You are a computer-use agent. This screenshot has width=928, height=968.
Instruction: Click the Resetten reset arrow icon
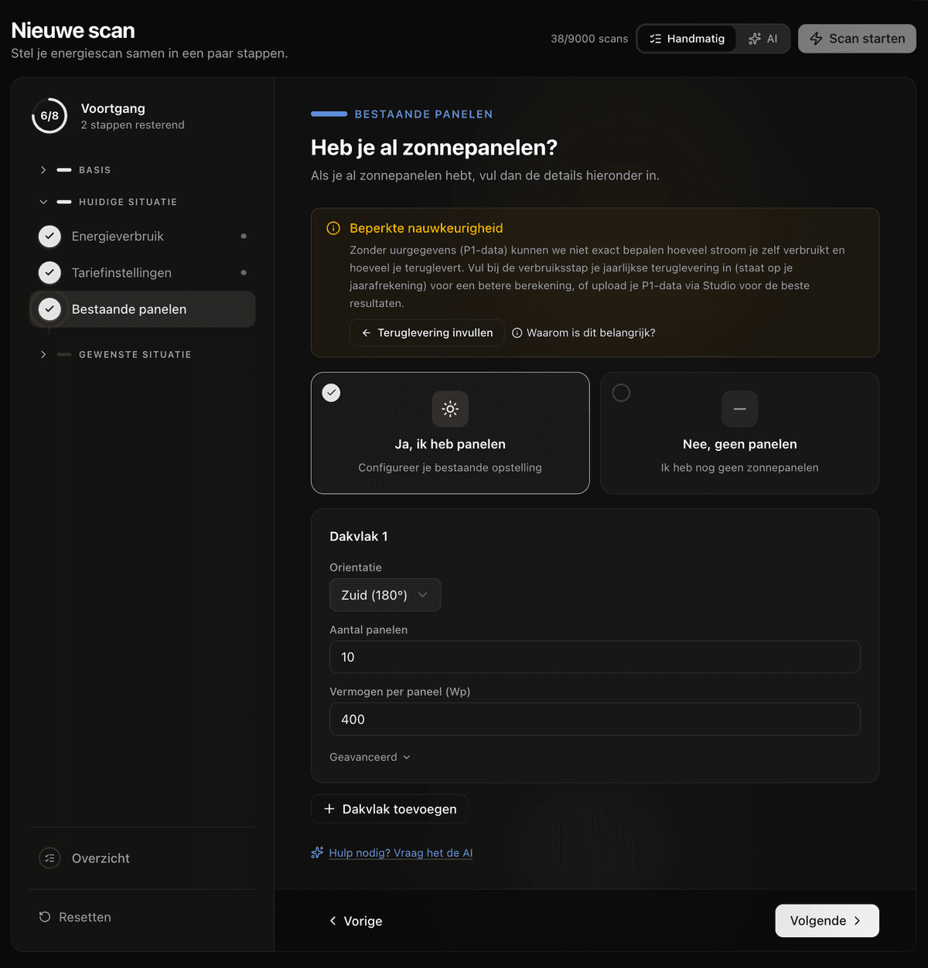(x=45, y=917)
